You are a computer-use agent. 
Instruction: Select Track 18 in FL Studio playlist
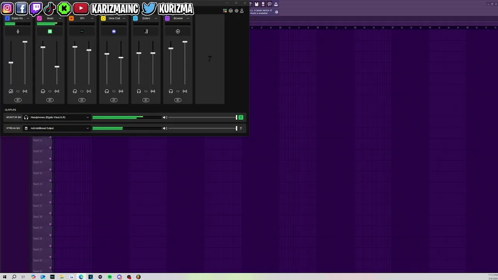pos(37,217)
